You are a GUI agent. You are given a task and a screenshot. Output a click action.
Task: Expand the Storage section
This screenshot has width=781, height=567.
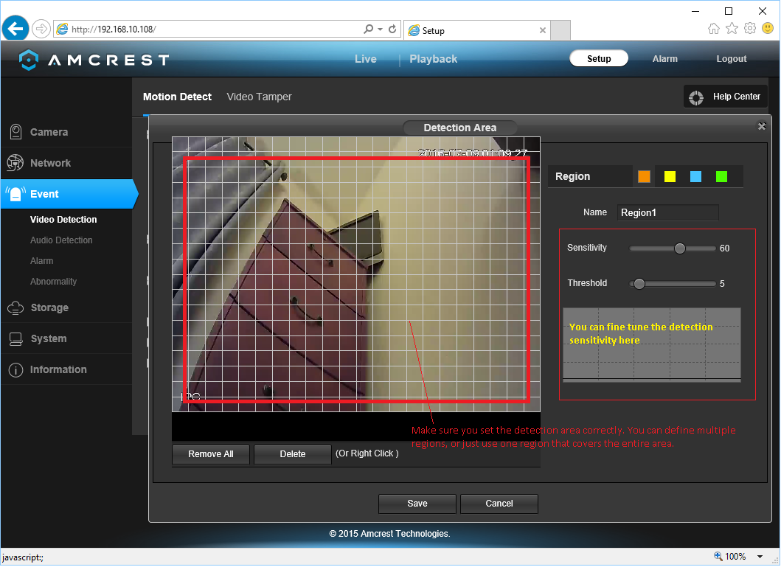[49, 307]
